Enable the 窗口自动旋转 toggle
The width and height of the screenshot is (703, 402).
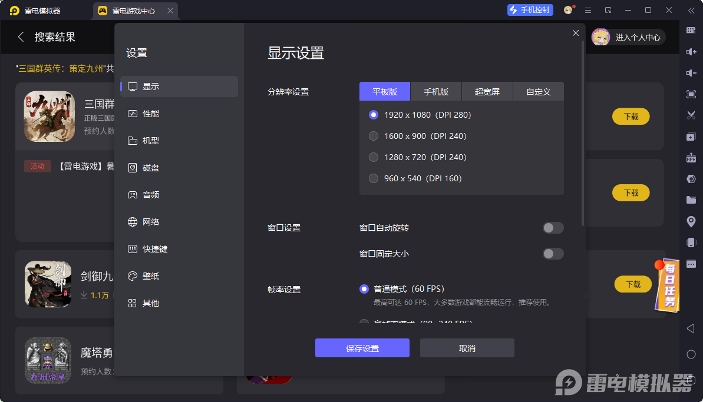click(553, 227)
